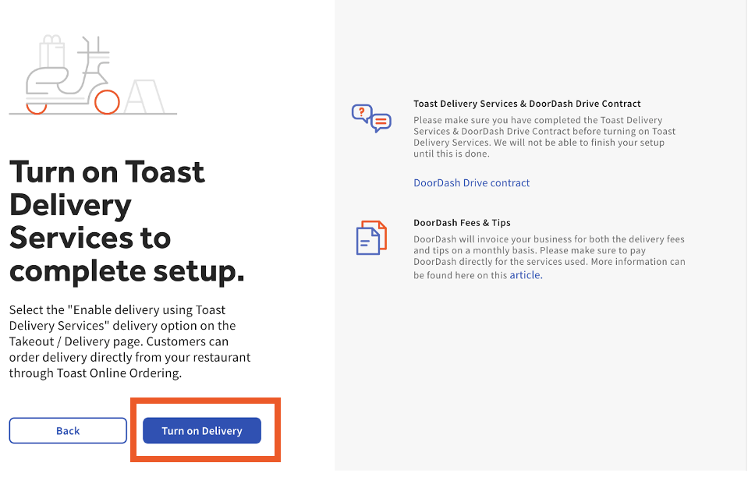Open the DoorDash Drive contract link
Screen dimensions: 755x477
click(471, 182)
